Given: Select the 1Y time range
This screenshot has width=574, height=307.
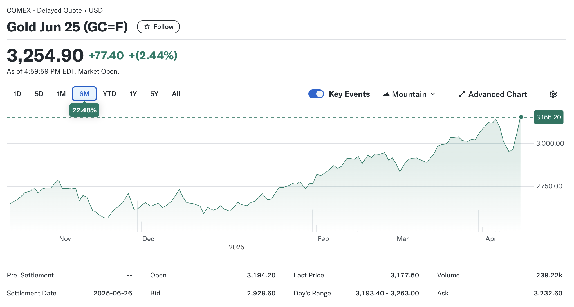Looking at the screenshot, I should (133, 94).
